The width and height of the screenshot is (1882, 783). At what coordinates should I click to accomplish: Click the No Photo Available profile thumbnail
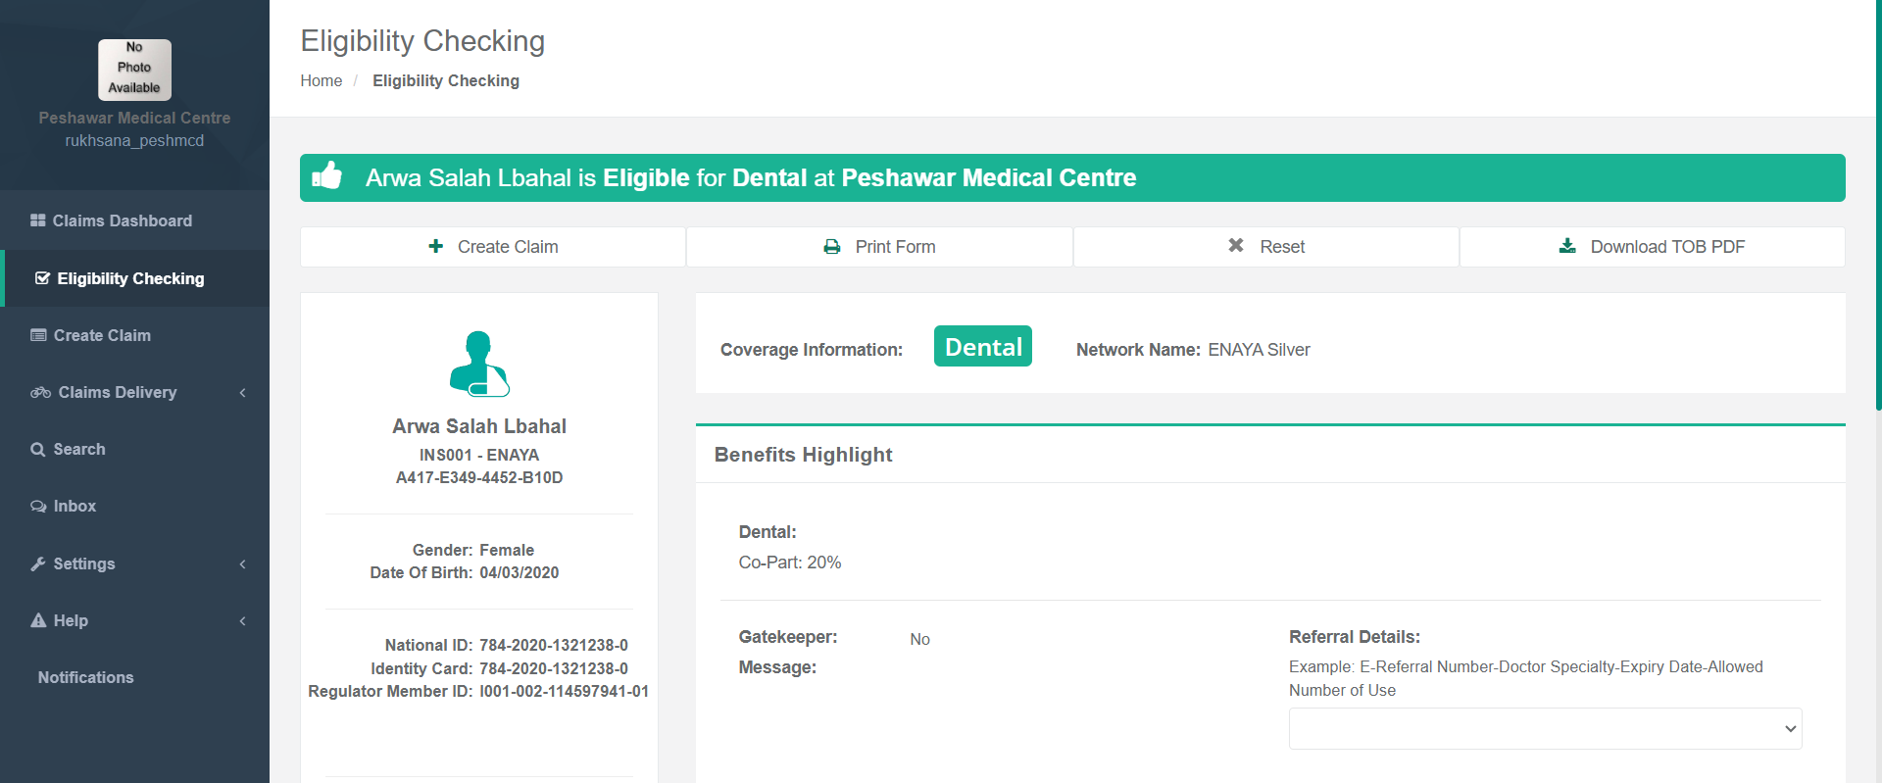tap(134, 69)
